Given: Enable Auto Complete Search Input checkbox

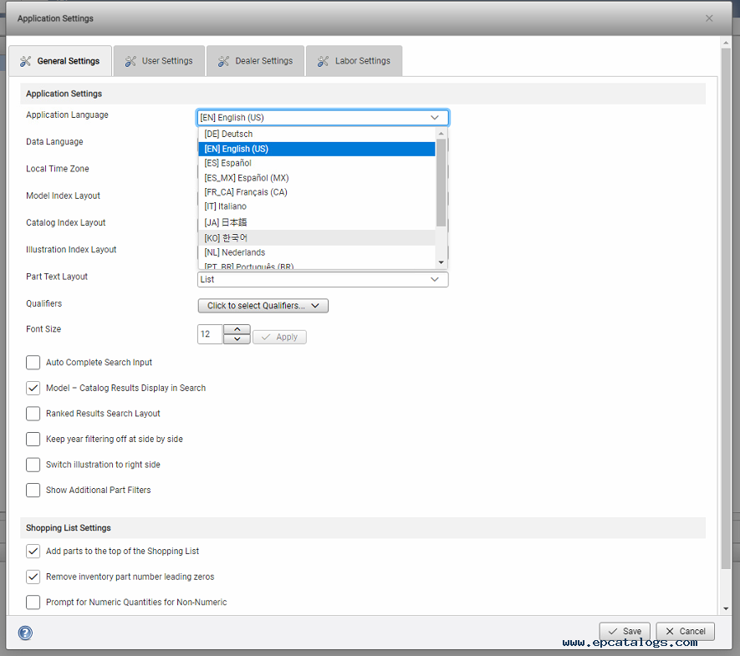Looking at the screenshot, I should point(33,362).
